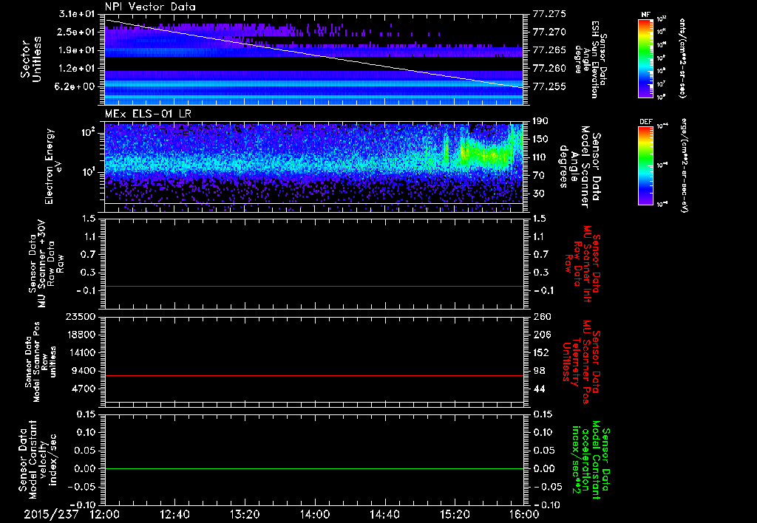757x523 pixels.
Task: Click the "150" scanner angle tick
Action: pyautogui.click(x=540, y=140)
